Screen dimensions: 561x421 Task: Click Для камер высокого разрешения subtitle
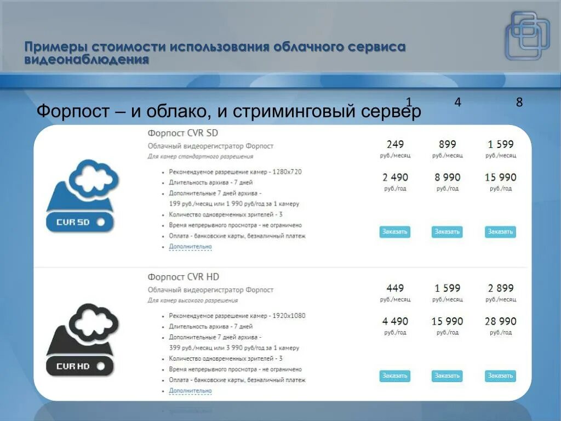pyautogui.click(x=192, y=300)
